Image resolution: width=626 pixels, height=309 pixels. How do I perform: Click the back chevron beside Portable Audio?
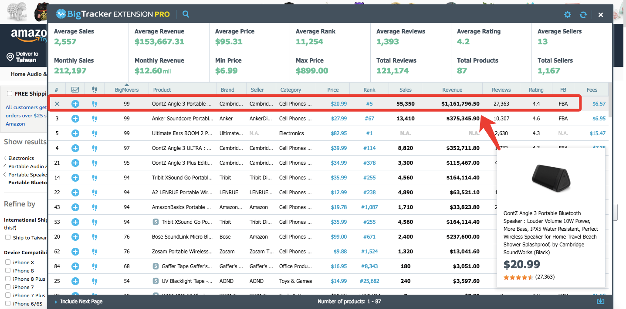point(5,166)
